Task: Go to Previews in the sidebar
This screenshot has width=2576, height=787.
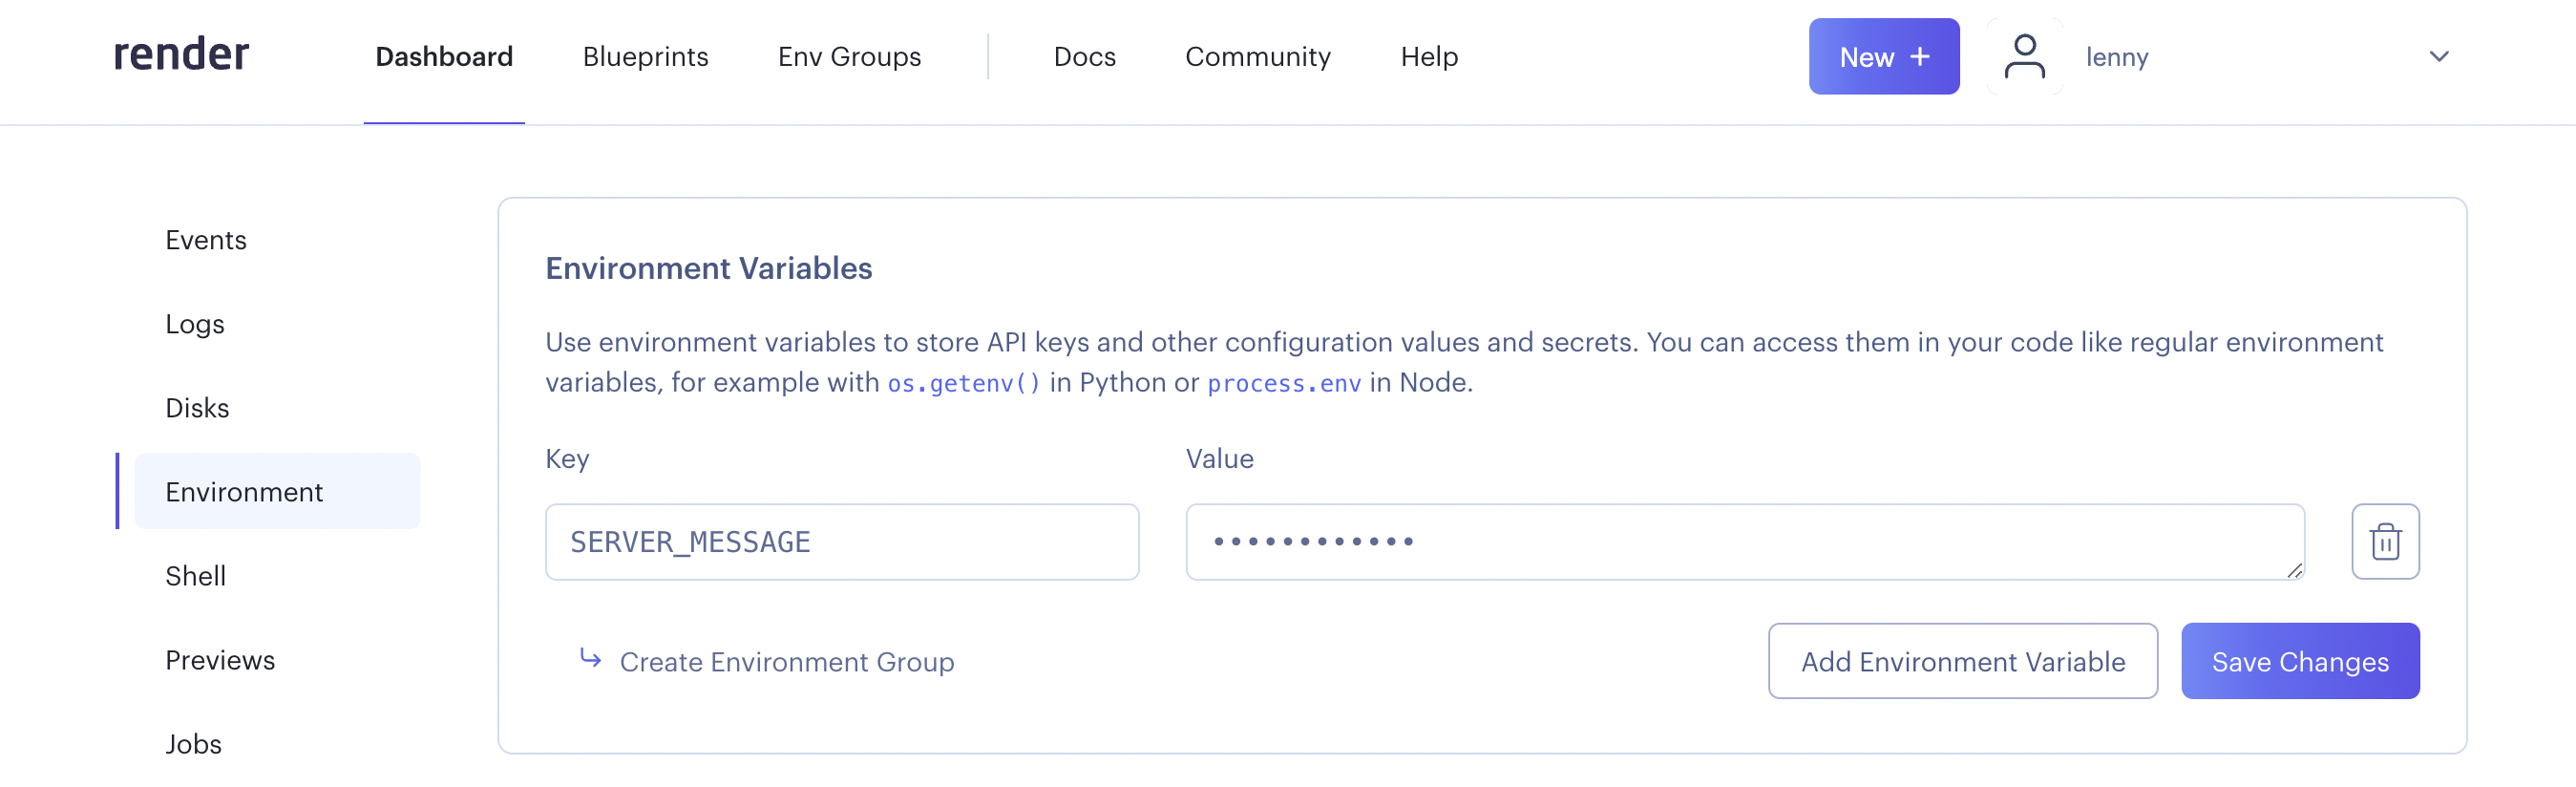Action: (220, 660)
